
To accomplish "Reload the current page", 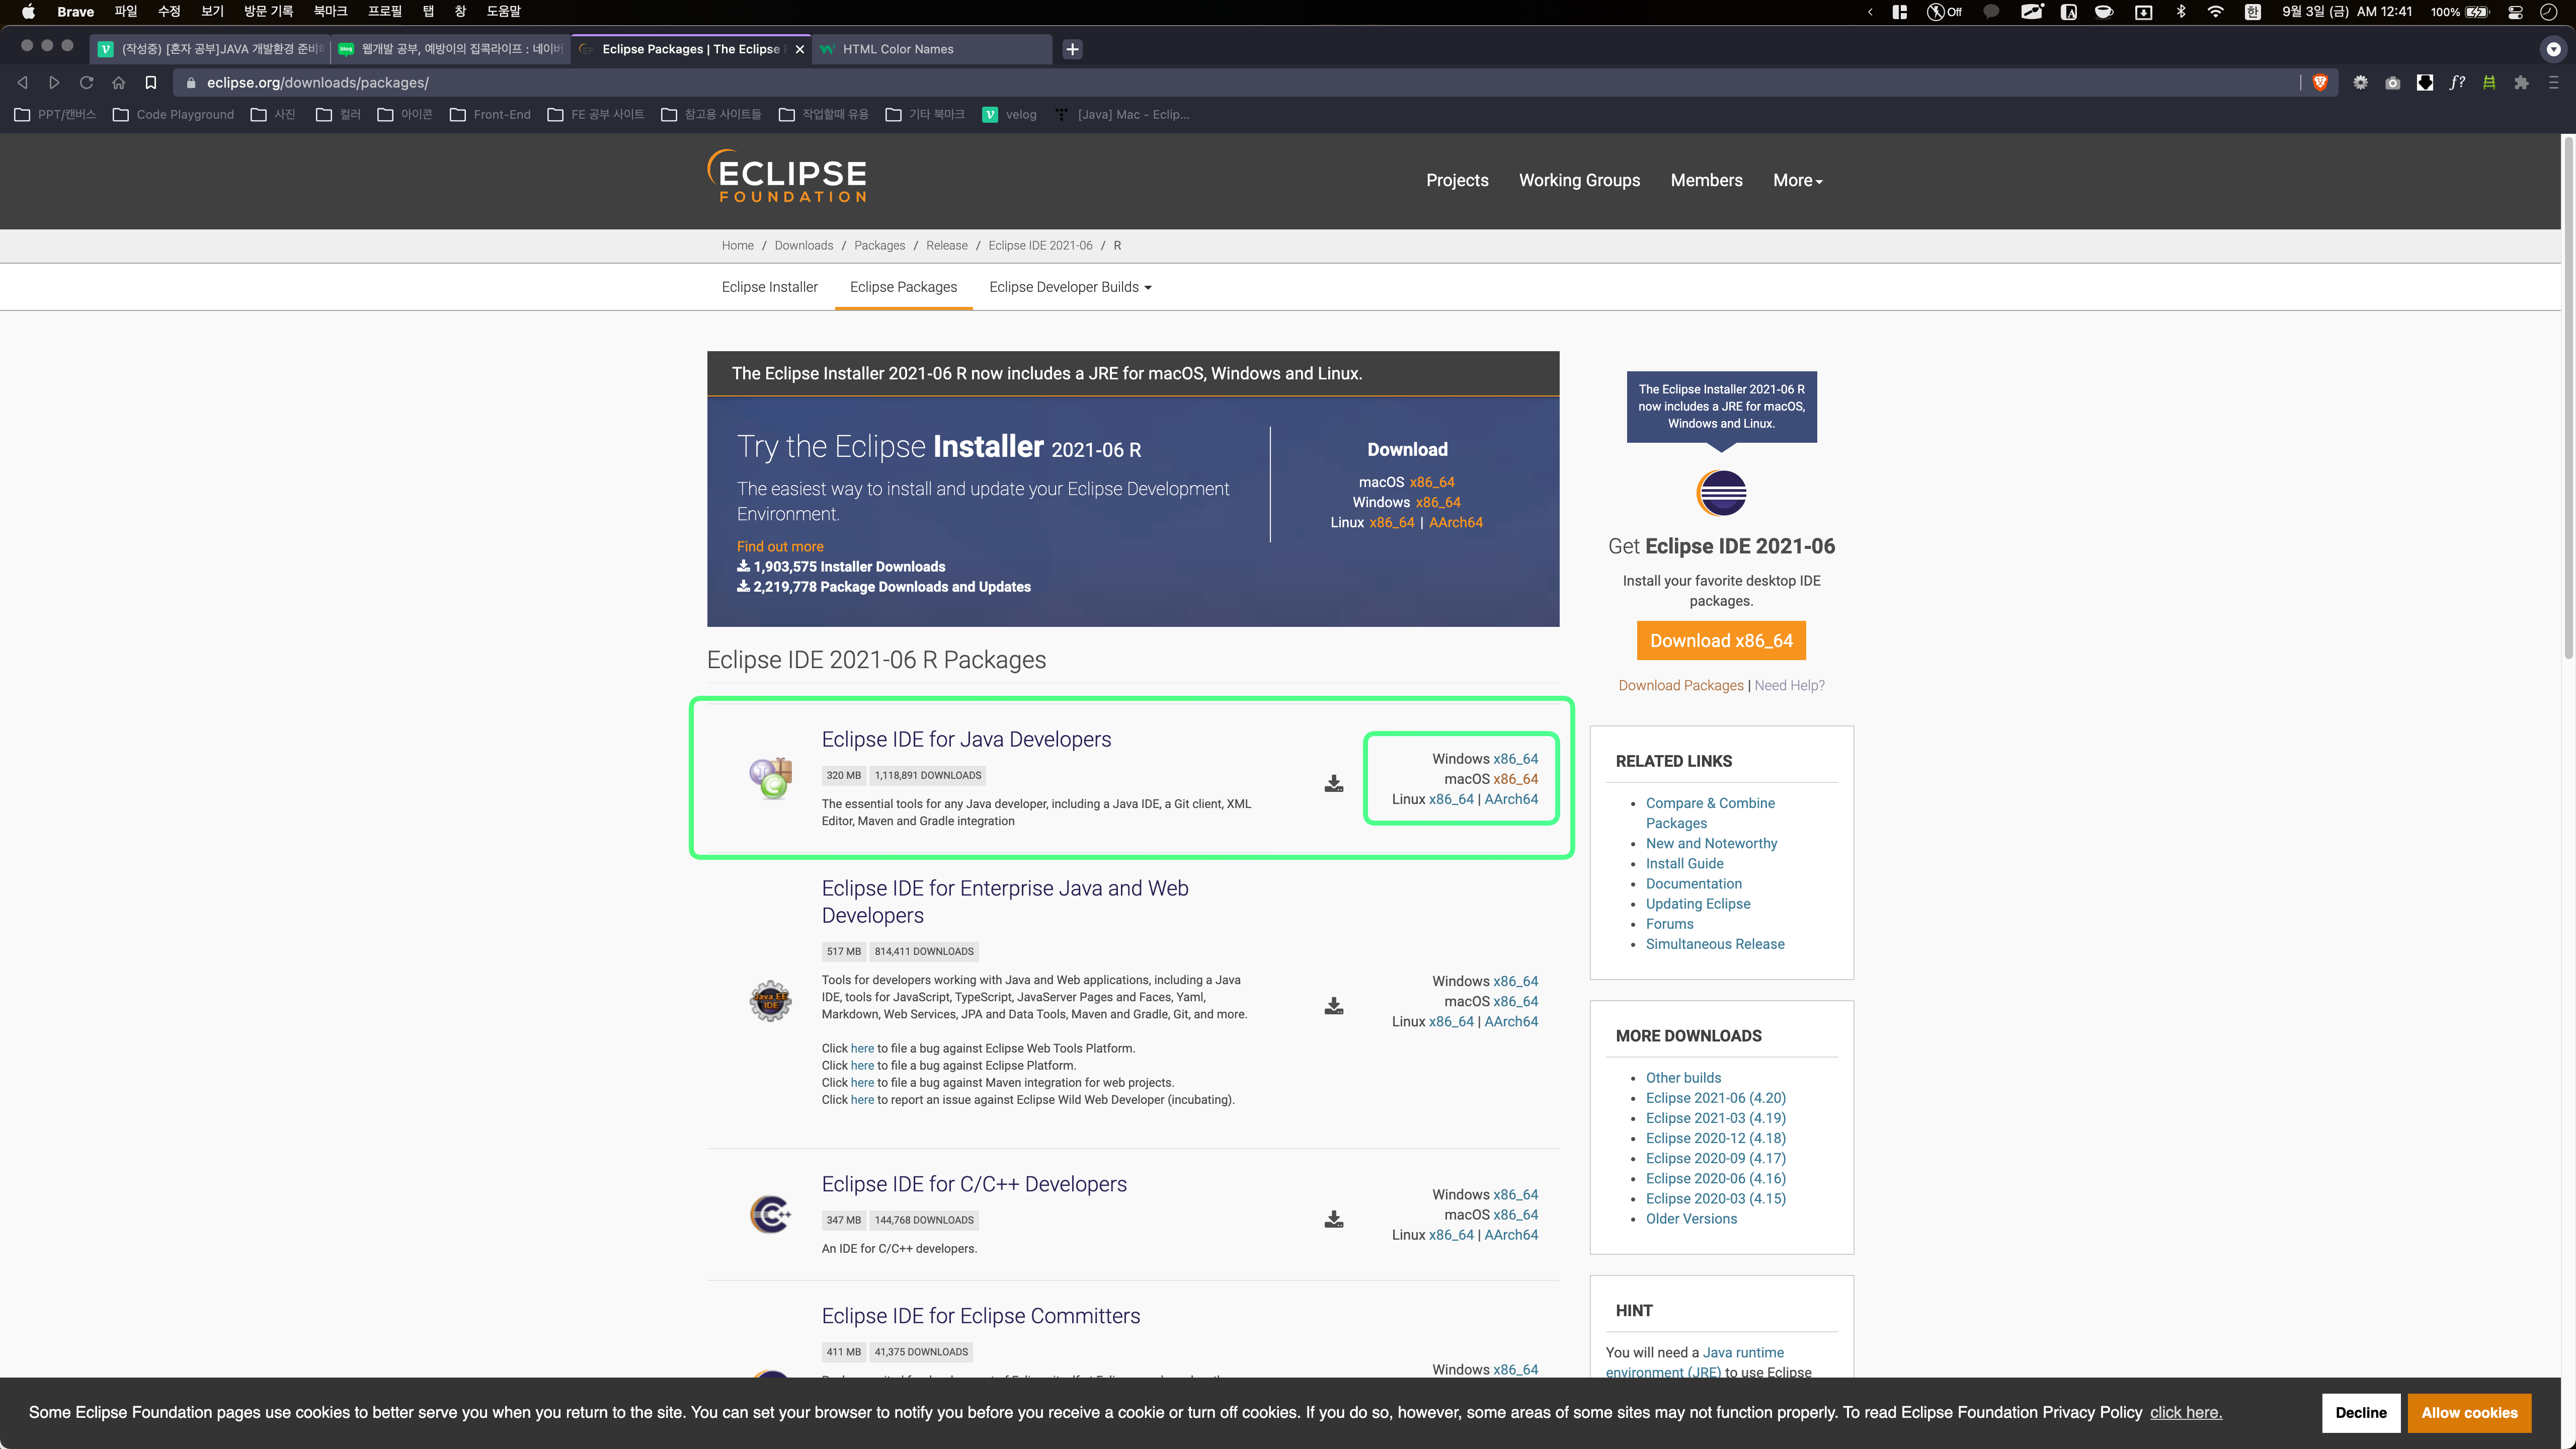I will point(86,83).
